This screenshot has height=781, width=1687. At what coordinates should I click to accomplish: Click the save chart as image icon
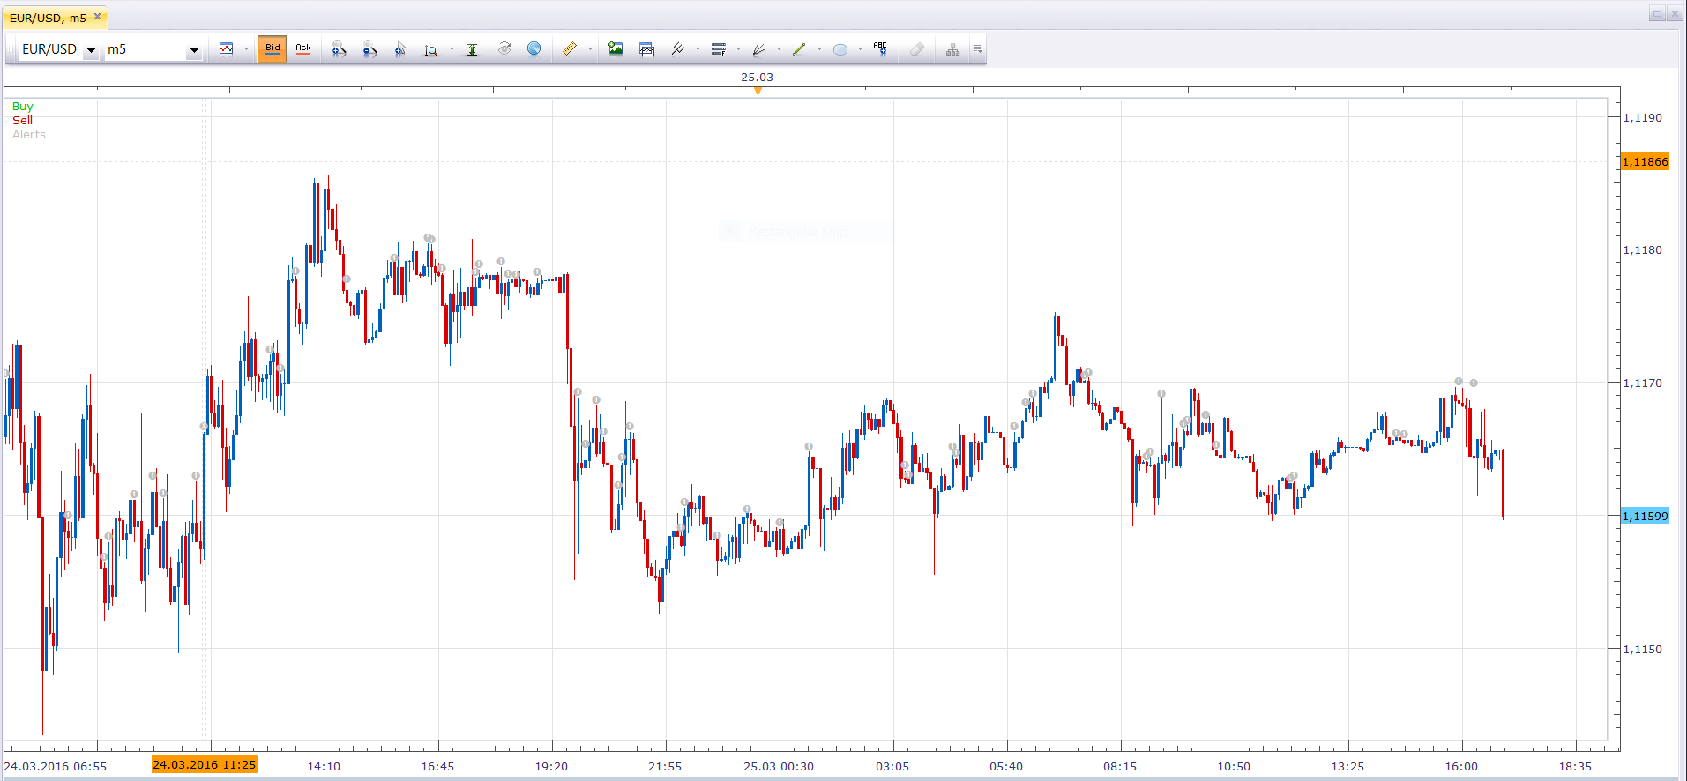(x=616, y=49)
